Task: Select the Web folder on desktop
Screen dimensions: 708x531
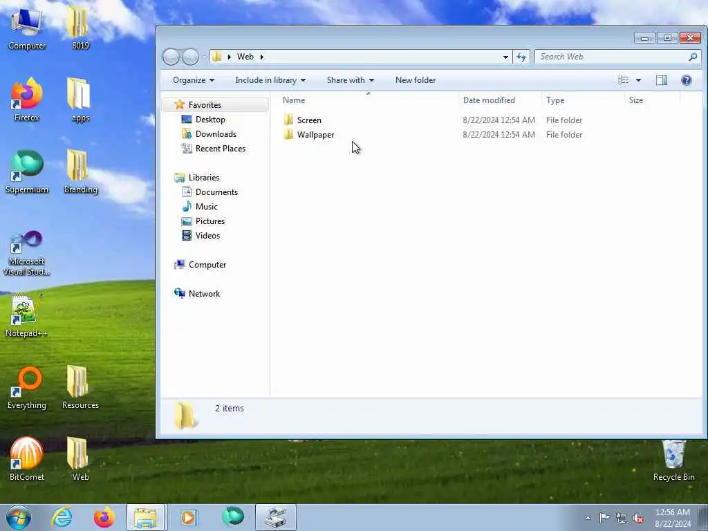Action: [x=80, y=459]
